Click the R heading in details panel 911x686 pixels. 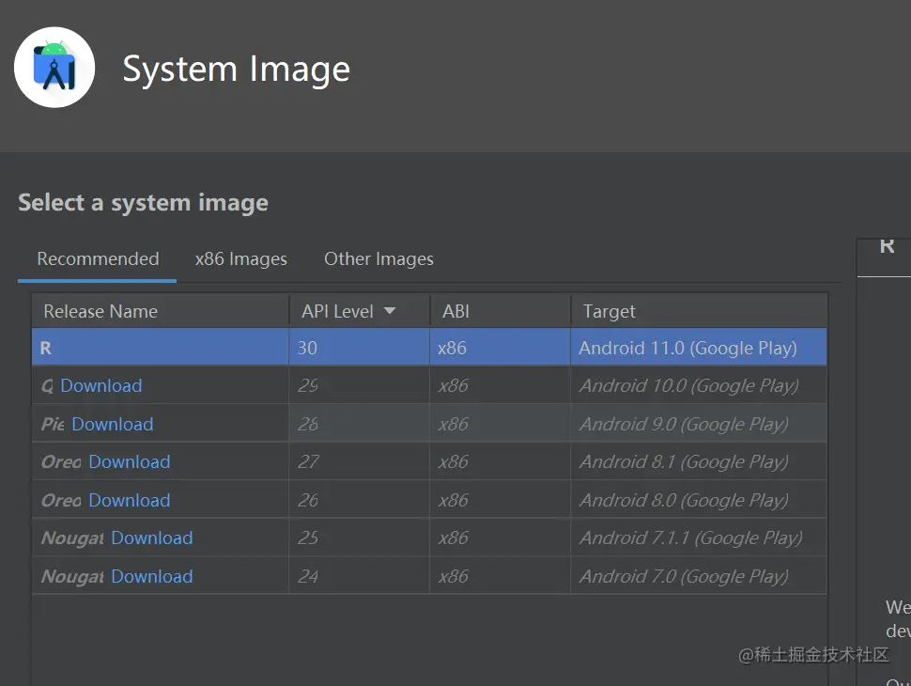[x=887, y=246]
